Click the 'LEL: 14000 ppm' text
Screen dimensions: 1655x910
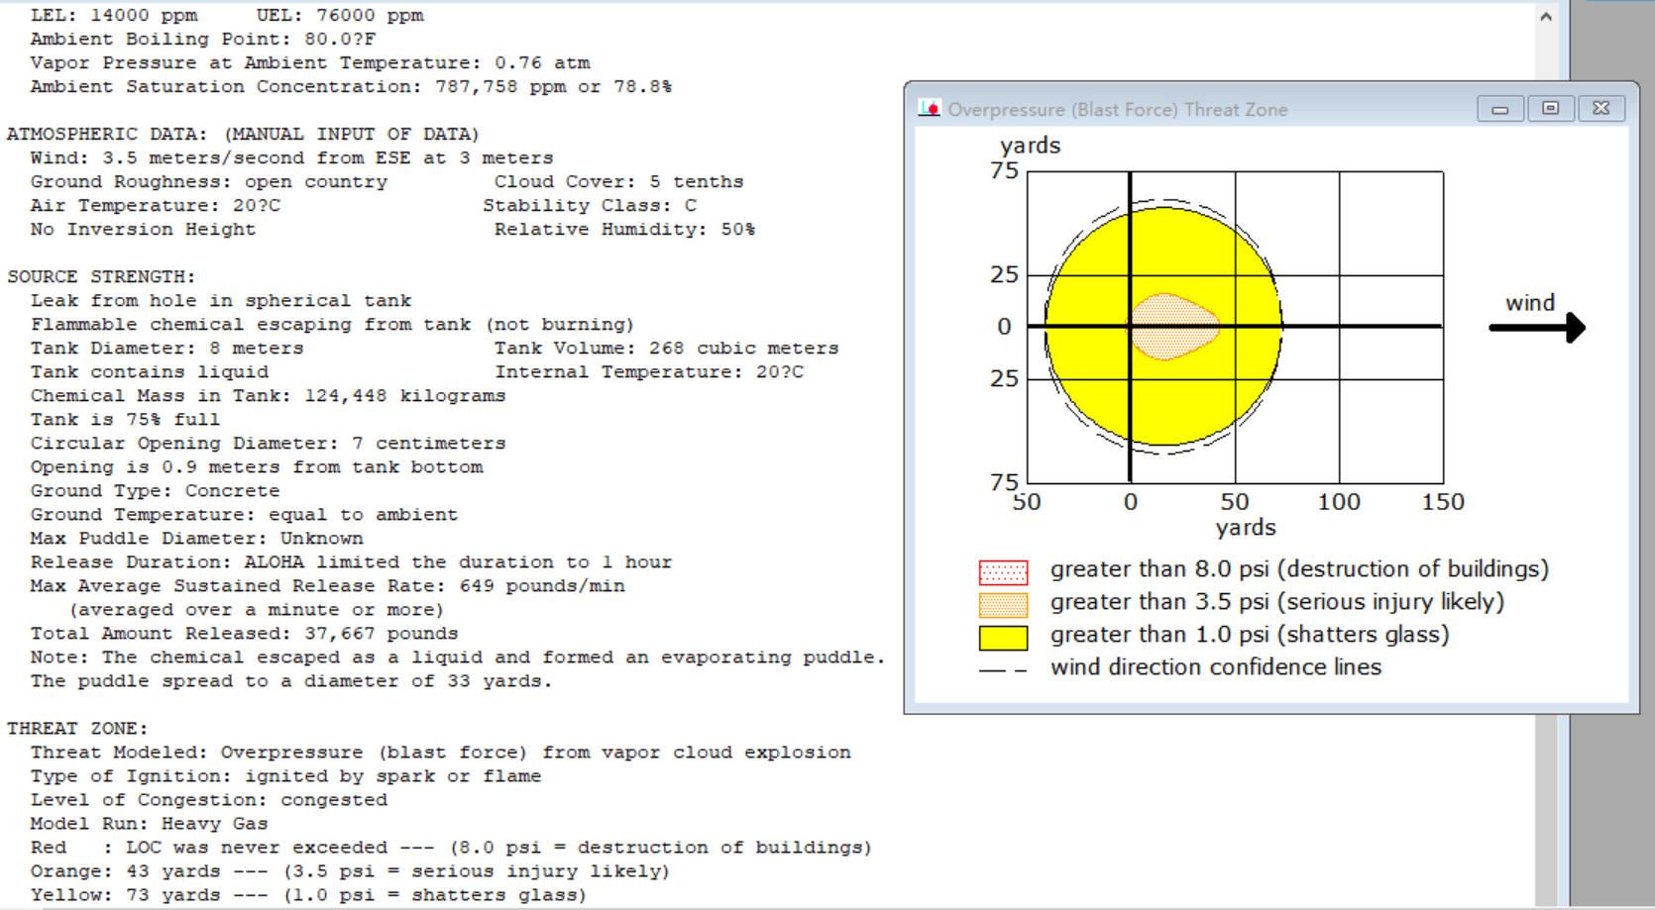tap(114, 16)
